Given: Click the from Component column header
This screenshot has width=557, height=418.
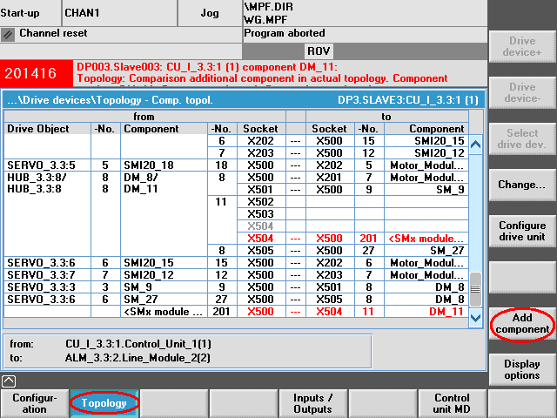Looking at the screenshot, I should coord(164,129).
